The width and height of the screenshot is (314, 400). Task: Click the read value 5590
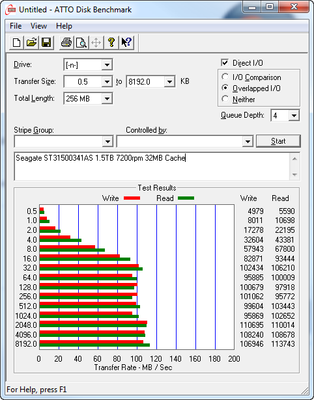pos(287,211)
